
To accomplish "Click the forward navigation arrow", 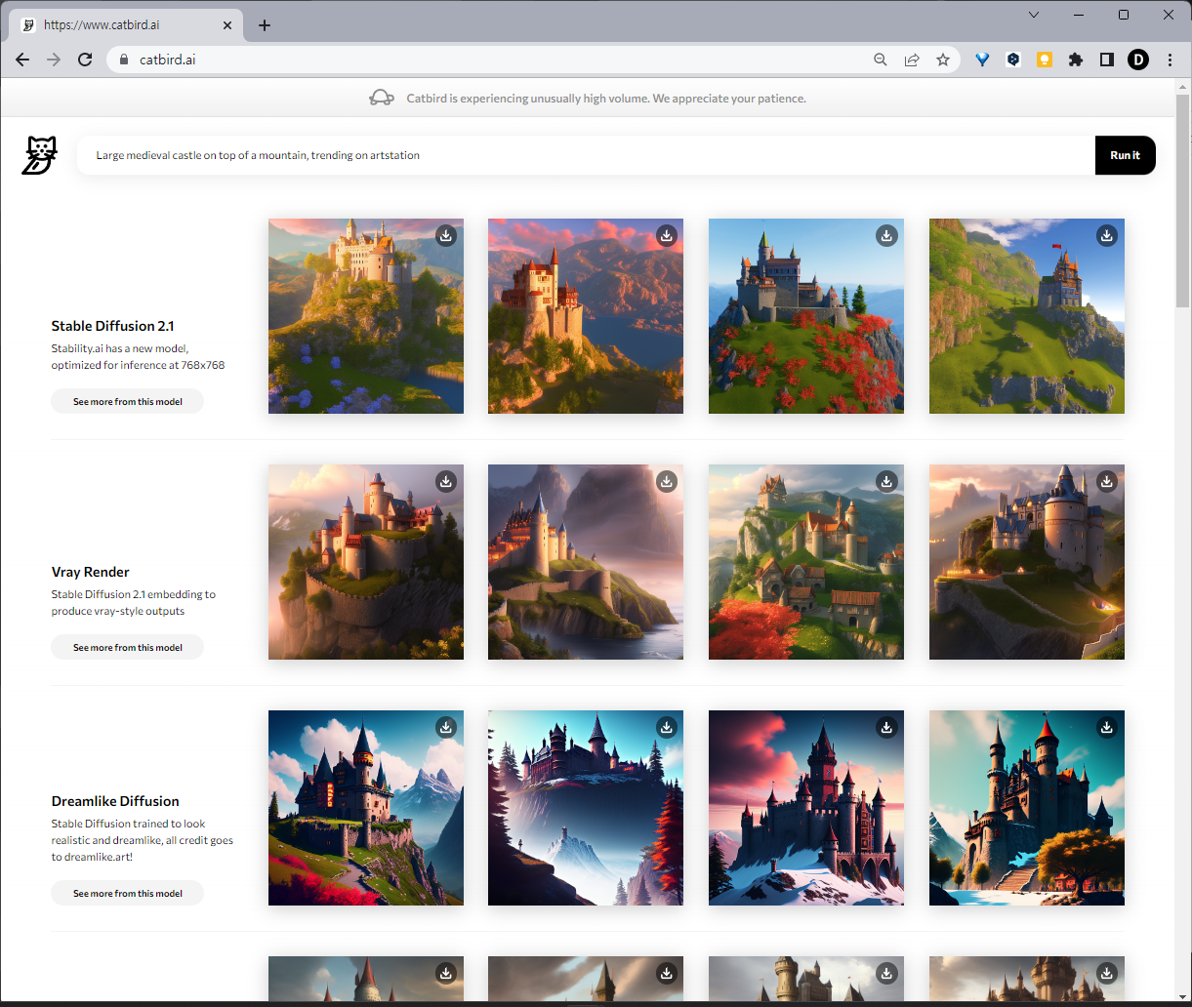I will (54, 60).
